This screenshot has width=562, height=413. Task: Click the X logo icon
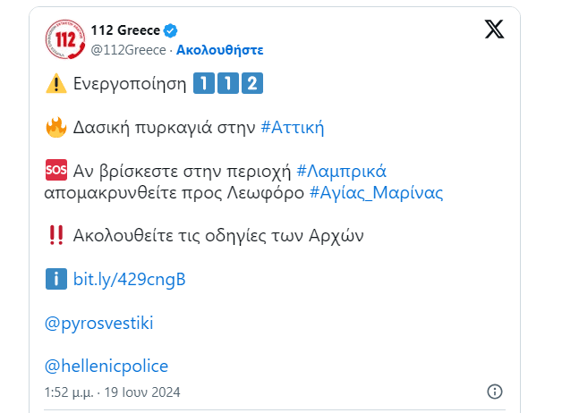pos(494,29)
